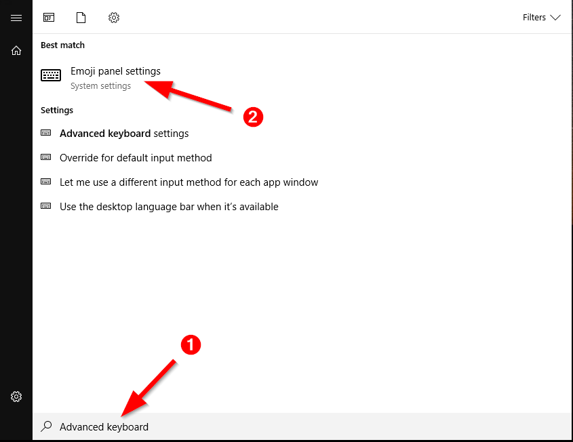Viewport: 573px width, 442px height.
Task: Click the keyboard icon beside Let me use result
Action: click(x=46, y=182)
